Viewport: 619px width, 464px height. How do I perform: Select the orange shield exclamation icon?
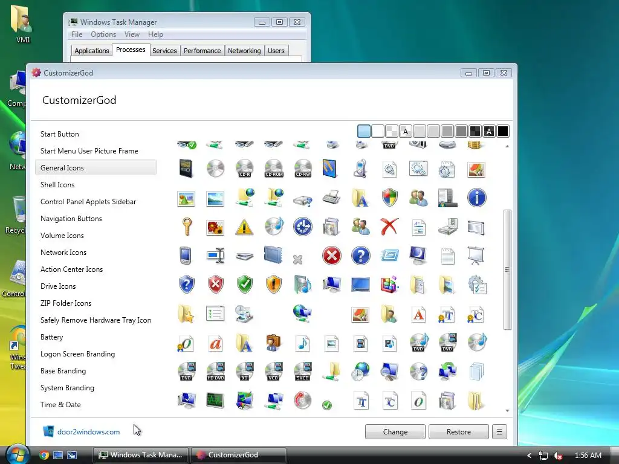pyautogui.click(x=274, y=285)
